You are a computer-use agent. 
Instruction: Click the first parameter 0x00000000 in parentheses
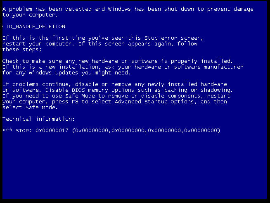(x=92, y=131)
